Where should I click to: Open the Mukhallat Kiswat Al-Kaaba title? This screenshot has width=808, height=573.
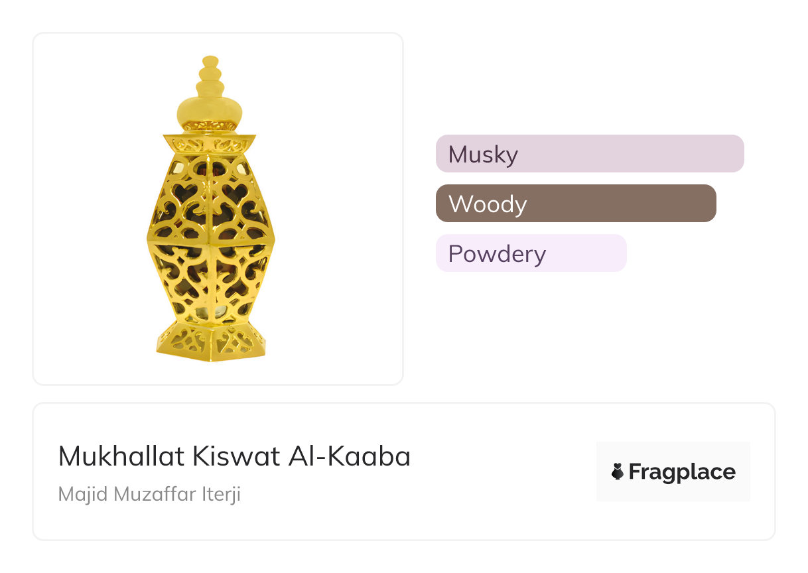(234, 456)
